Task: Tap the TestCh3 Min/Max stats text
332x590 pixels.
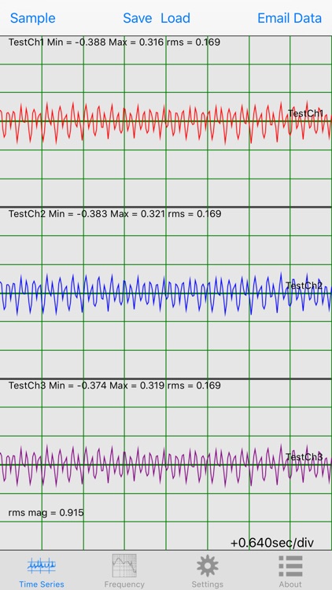Action: tap(114, 385)
